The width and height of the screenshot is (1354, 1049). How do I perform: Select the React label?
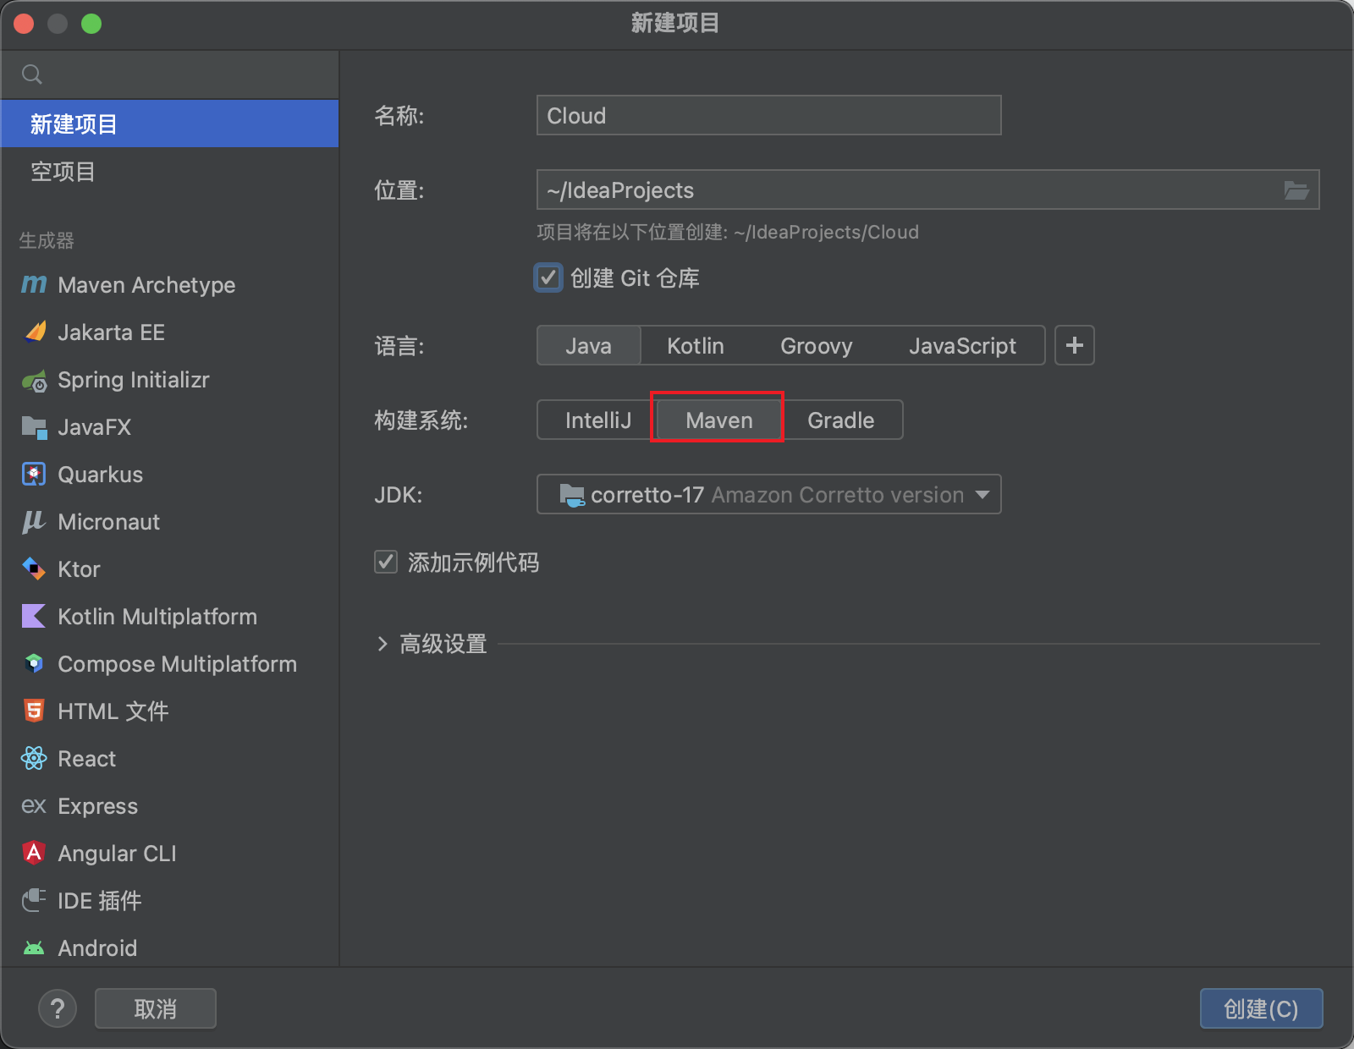click(87, 759)
